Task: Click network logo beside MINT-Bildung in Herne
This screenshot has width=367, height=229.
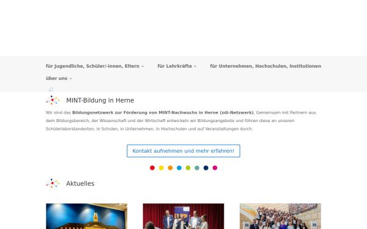Action: pos(53,100)
